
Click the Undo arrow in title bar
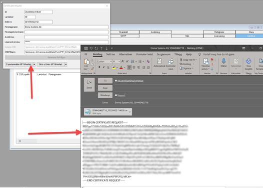(91, 49)
